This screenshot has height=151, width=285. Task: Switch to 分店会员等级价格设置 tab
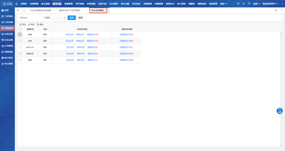[40, 10]
